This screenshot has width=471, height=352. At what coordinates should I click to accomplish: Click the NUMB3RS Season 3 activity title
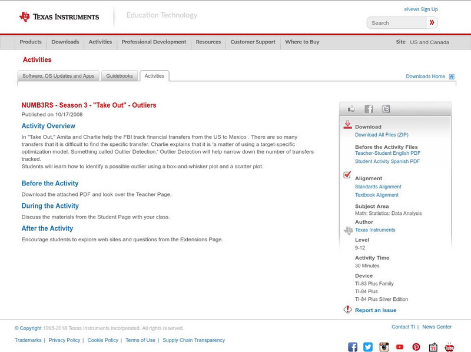[x=89, y=105]
